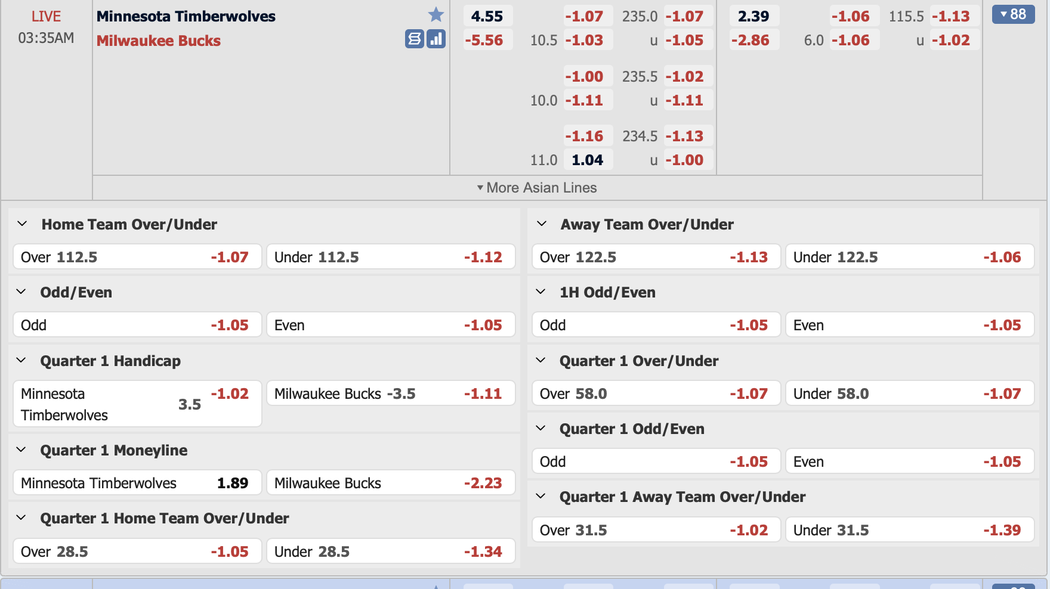1050x589 pixels.
Task: Choose Under 31.5 Quarter 1 away bet
Action: pyautogui.click(x=909, y=530)
